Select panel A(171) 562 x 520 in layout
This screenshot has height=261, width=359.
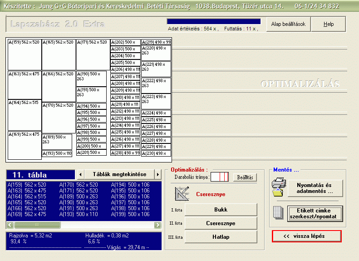point(93,55)
